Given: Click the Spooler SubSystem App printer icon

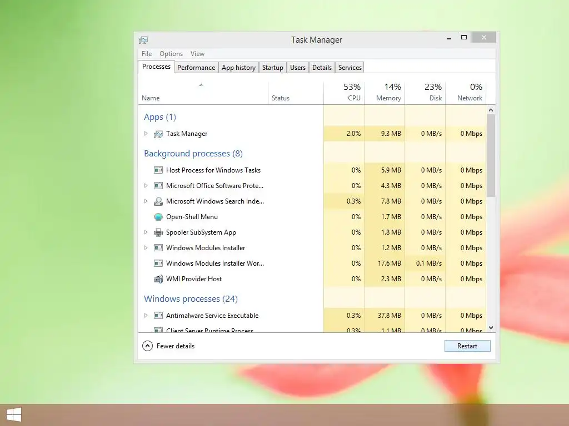Looking at the screenshot, I should (x=158, y=232).
